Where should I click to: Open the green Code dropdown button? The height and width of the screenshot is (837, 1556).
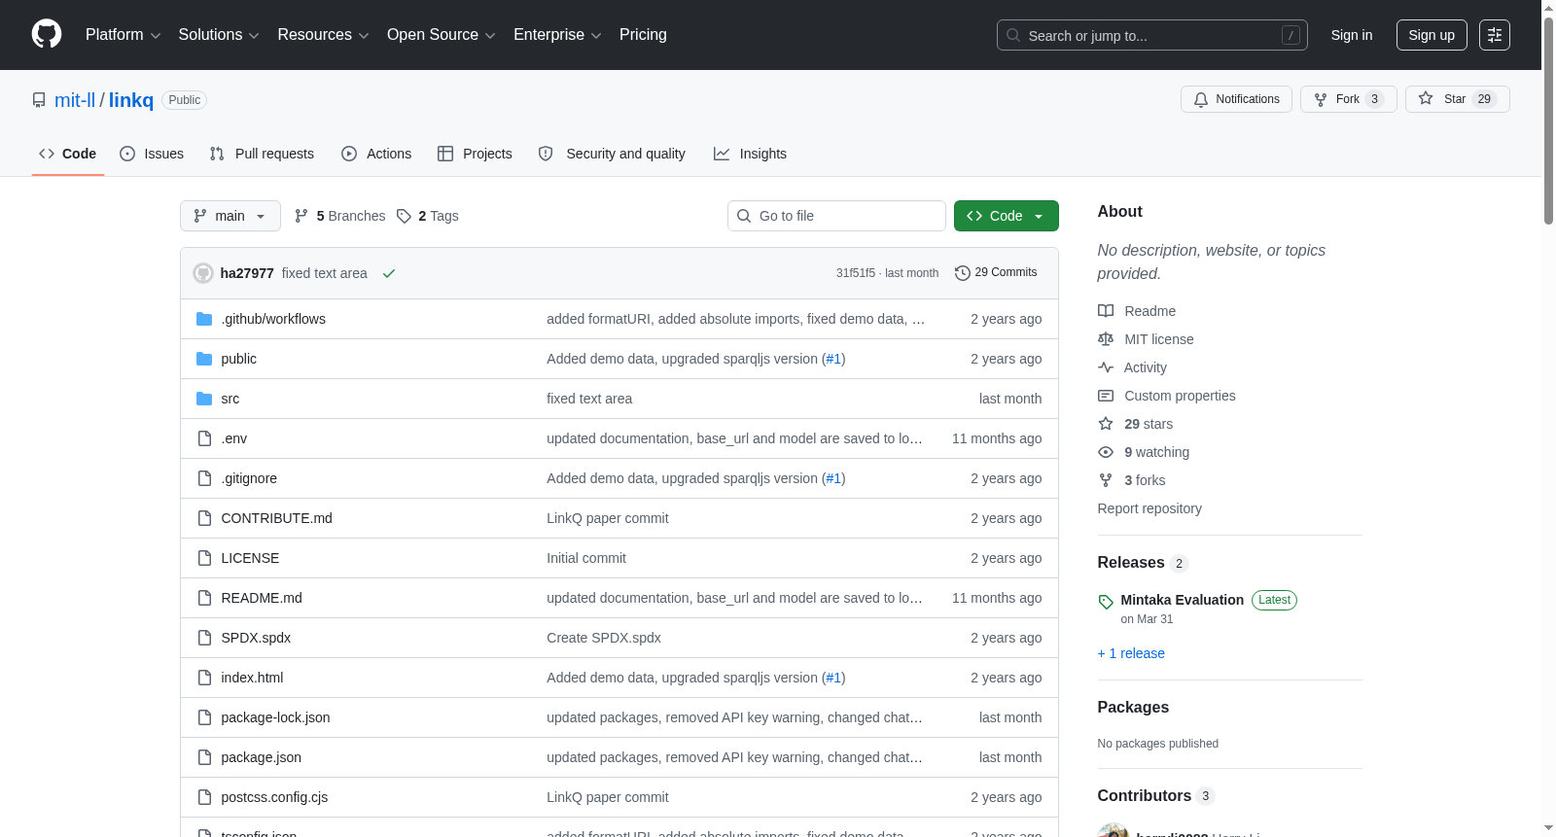[x=1007, y=216]
